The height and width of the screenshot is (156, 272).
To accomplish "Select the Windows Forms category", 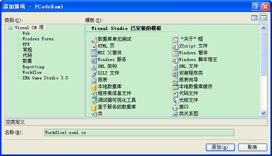I will pos(38,39).
